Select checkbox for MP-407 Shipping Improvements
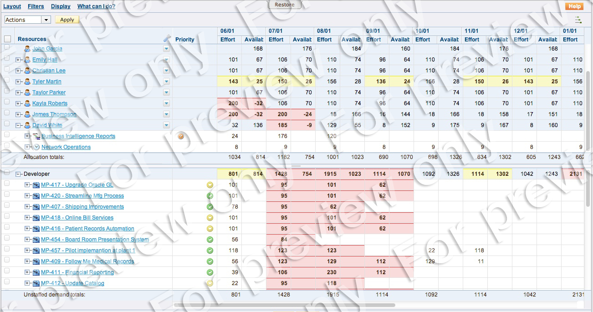 (x=7, y=205)
